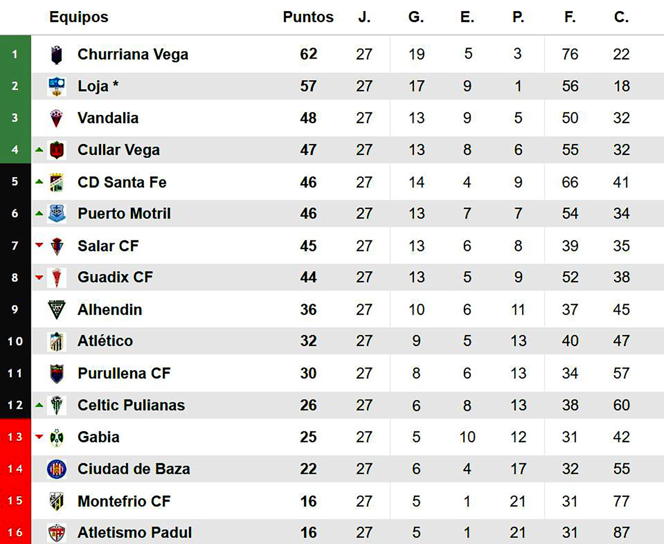The image size is (664, 544).
Task: Click the Atletismo Padul crest
Action: [x=57, y=533]
